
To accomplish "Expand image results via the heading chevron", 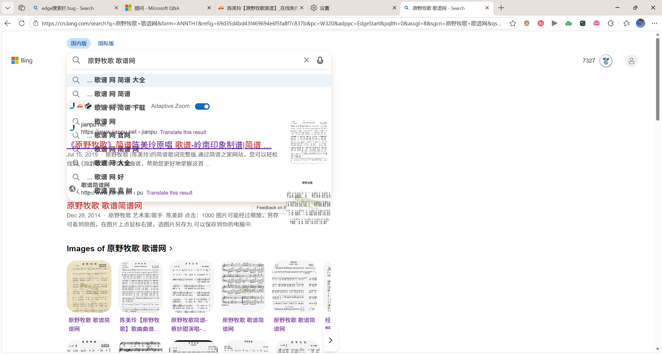I will (171, 249).
